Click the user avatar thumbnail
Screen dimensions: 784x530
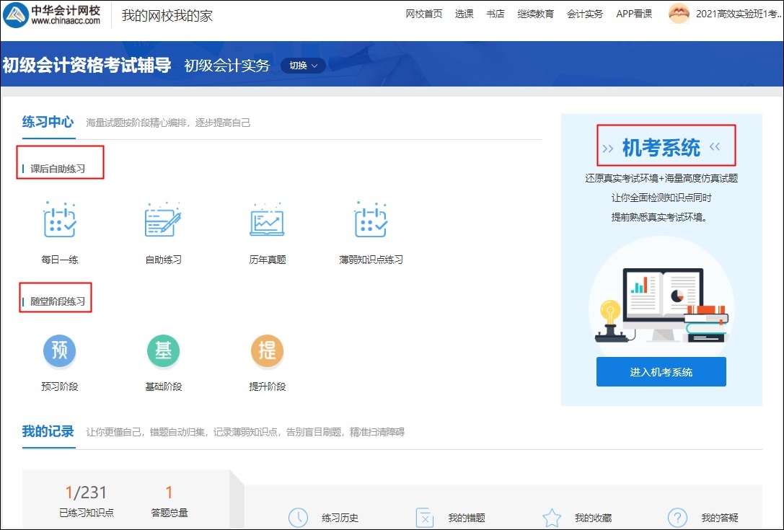[x=679, y=14]
